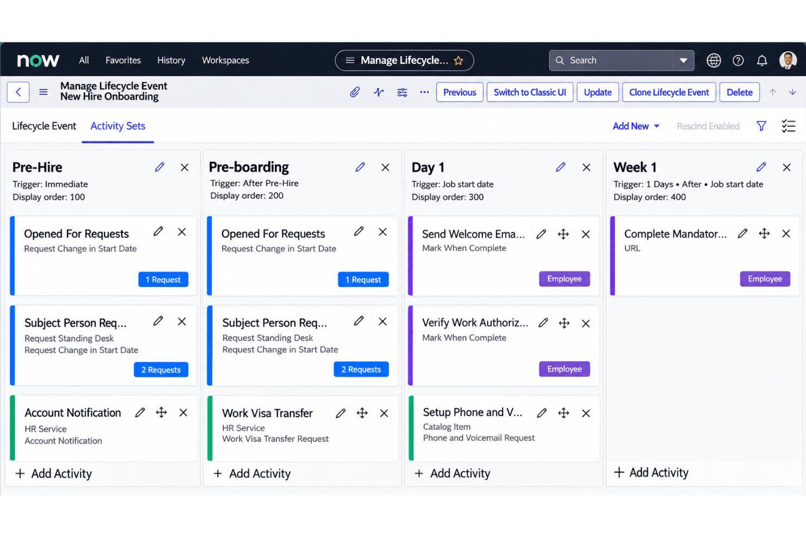
Task: Favorite the Manage Lifecycle star icon
Action: (459, 60)
